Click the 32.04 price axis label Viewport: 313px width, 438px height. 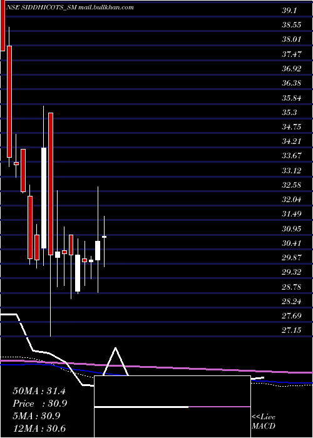tap(292, 200)
